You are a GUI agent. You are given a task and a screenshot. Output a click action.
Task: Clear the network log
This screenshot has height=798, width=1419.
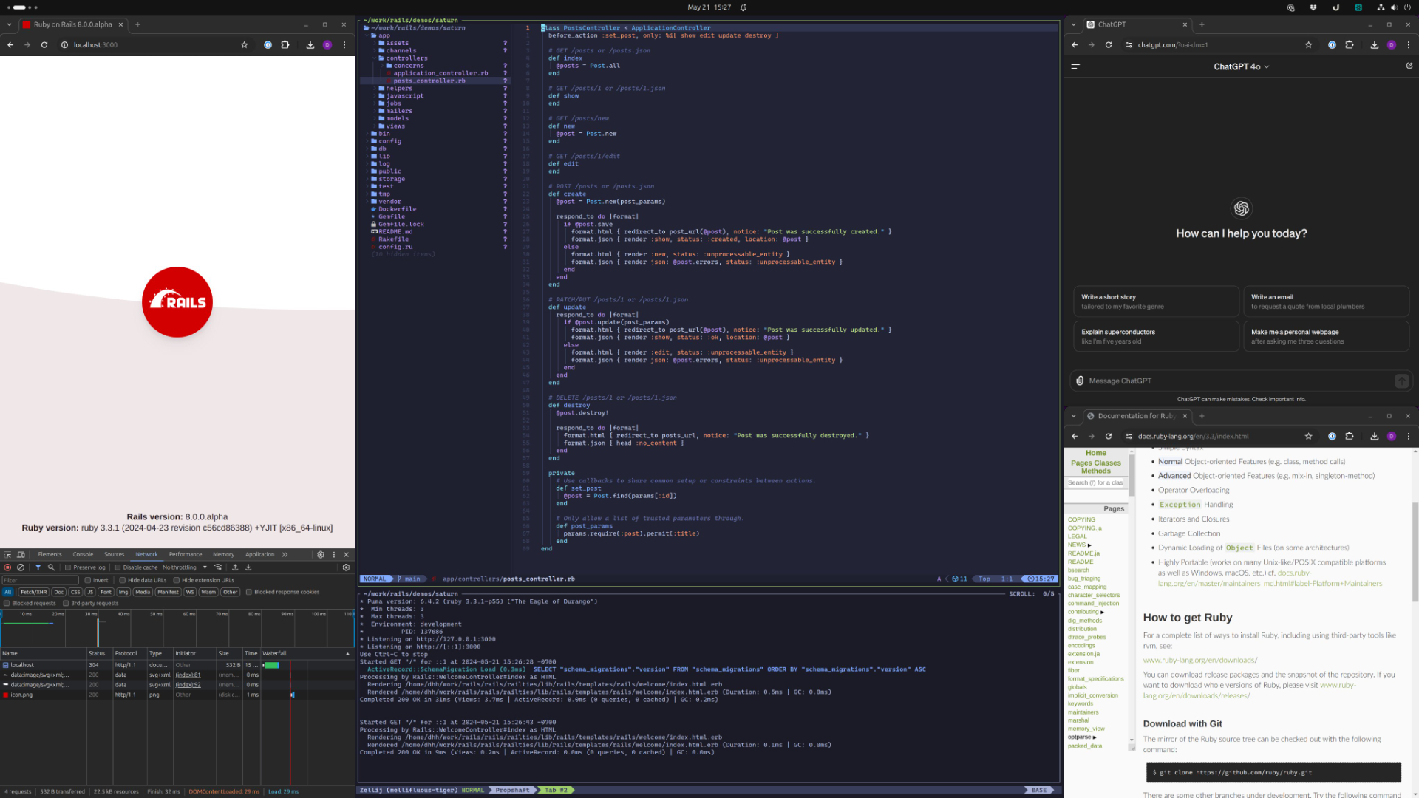21,567
